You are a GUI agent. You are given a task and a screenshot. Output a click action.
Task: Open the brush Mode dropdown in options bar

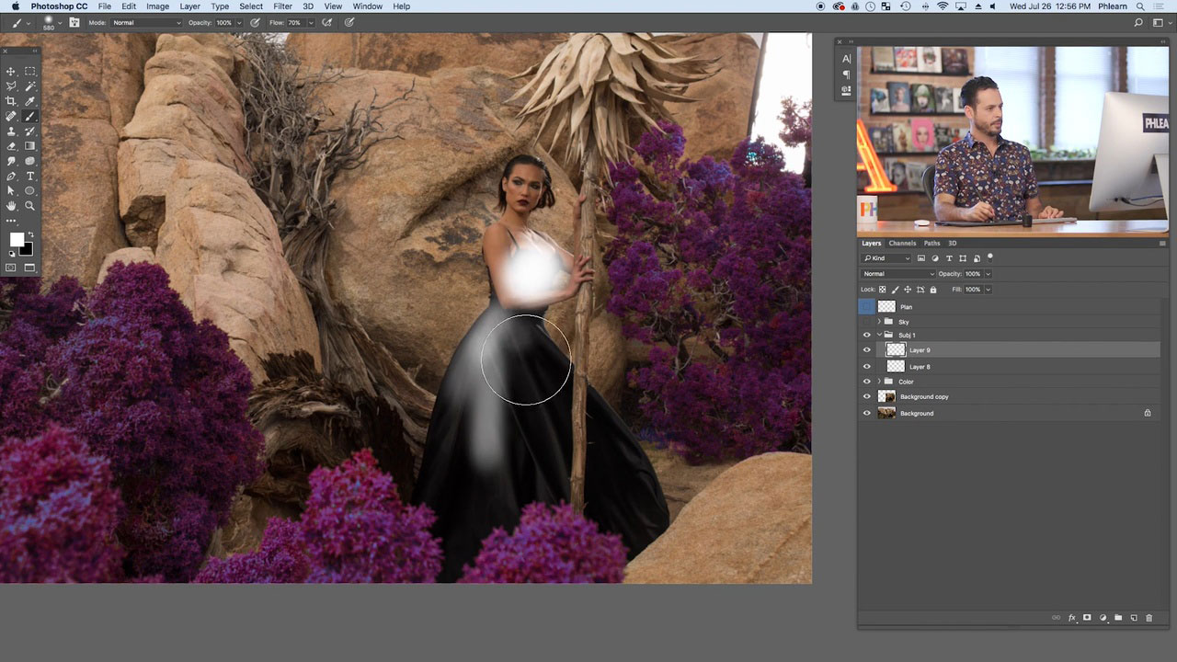[147, 22]
